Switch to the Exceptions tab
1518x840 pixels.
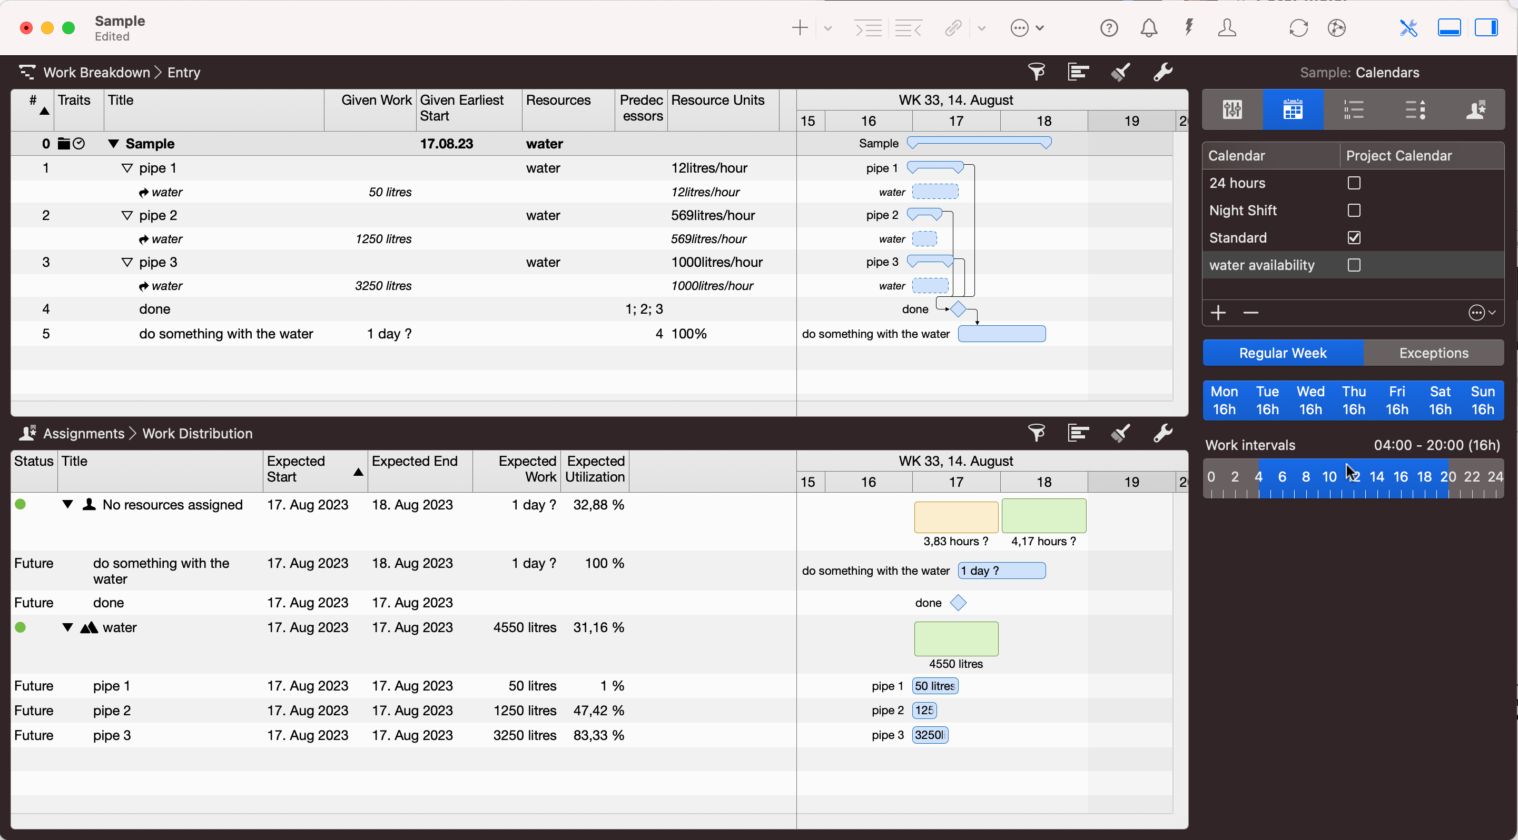pos(1433,353)
